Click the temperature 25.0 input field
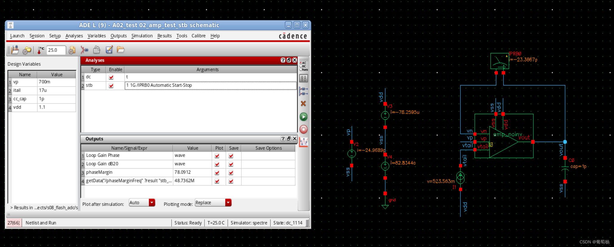The height and width of the screenshot is (247, 614). 56,50
